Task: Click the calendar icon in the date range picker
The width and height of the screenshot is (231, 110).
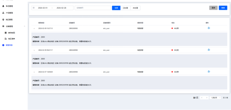Action: click(33, 8)
